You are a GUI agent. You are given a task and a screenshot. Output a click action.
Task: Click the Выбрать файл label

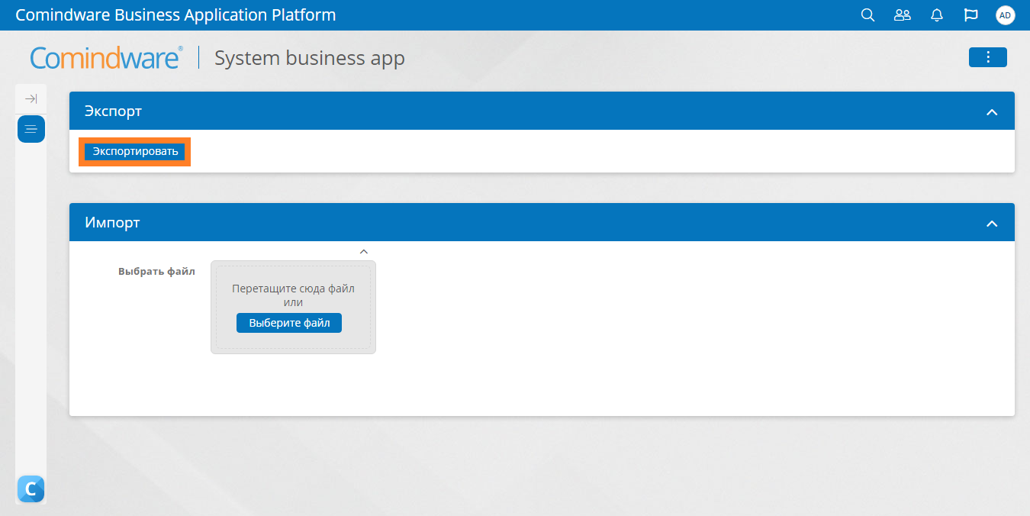point(156,271)
